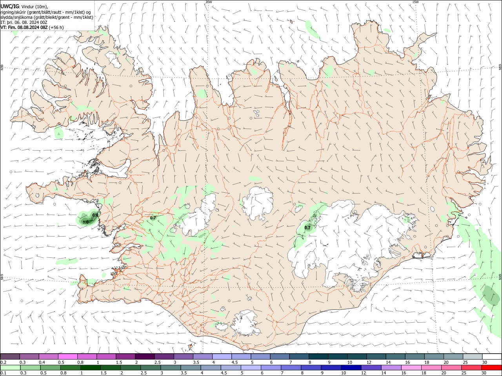Image resolution: width=502 pixels, height=376 pixels.
Task: Click the UWC/IG title in the header box
Action: coord(10,6)
